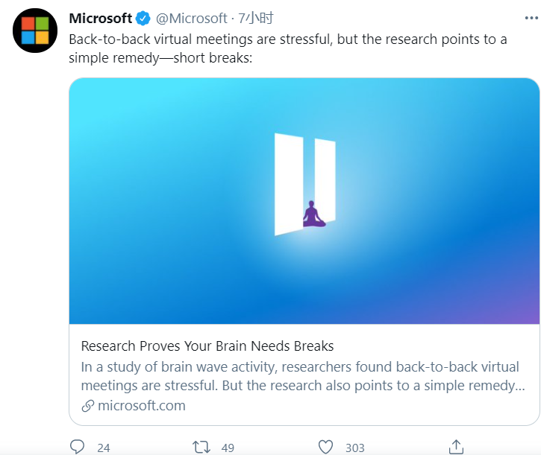Open the 'Research Proves Your Brain Needs Breaks' headline
This screenshot has height=455, width=541.
click(207, 346)
